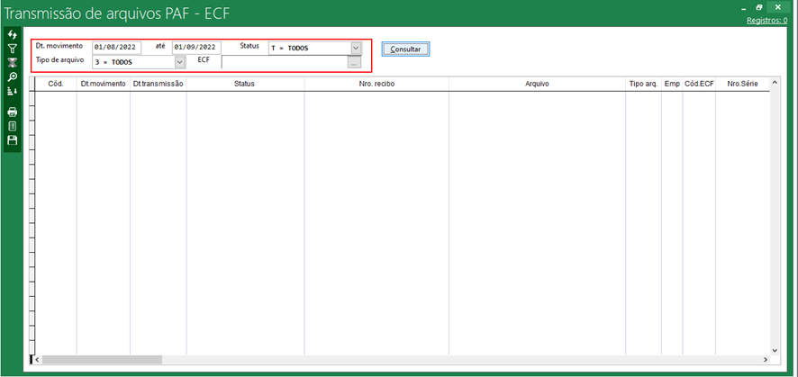Viewport: 798px width, 377px height.
Task: Click the hourglass icon in sidebar
Action: (x=13, y=63)
